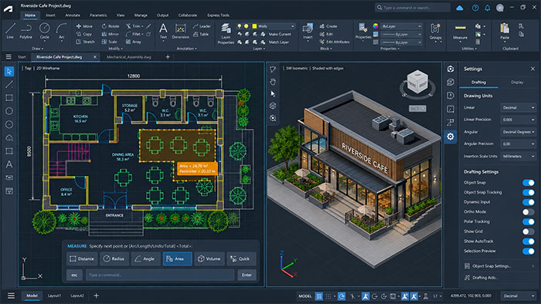
Task: Toggle grid display in status bar
Action: (319, 296)
